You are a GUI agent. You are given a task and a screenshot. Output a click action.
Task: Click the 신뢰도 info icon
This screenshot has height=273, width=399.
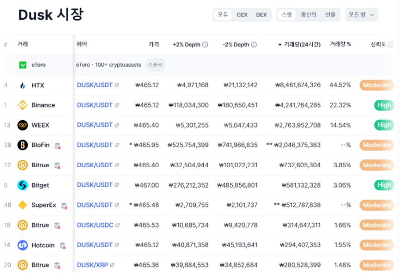click(x=391, y=44)
